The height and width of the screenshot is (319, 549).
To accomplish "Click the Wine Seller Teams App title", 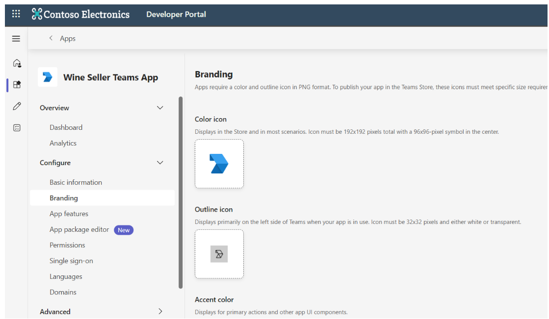I will (111, 77).
